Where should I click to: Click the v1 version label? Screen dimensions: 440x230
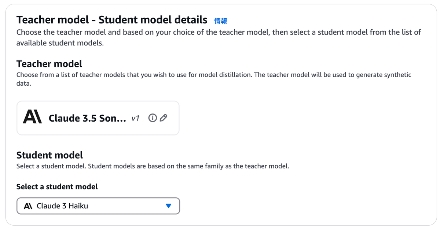pyautogui.click(x=135, y=118)
